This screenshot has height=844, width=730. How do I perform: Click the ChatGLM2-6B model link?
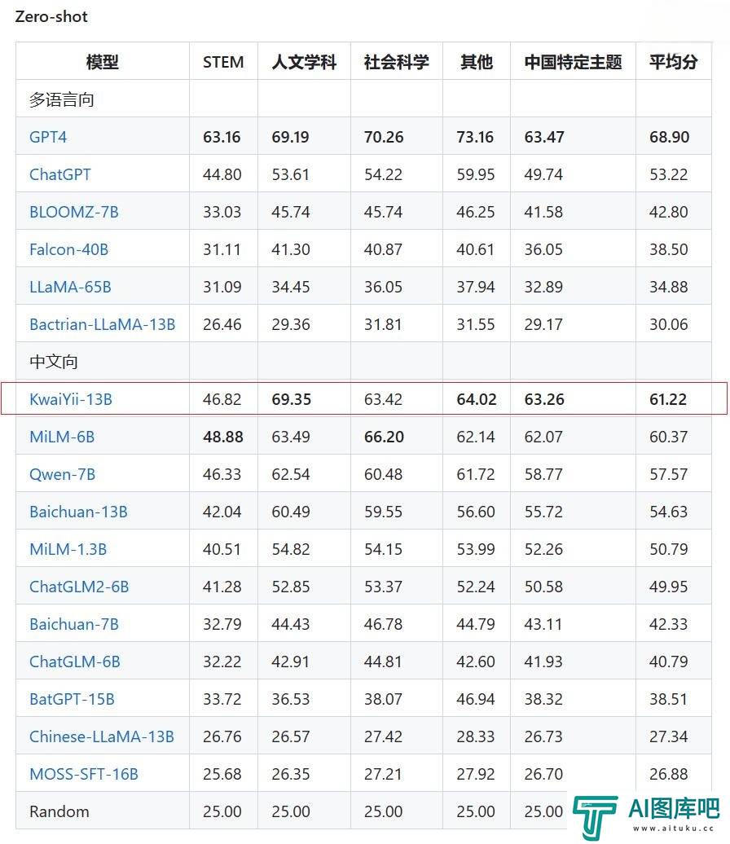(x=79, y=587)
